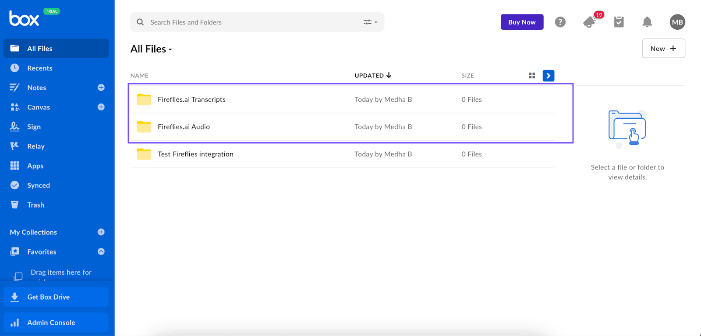Click Notes pencil icon in sidebar
Viewport: 701px width, 336px height.
click(x=14, y=88)
